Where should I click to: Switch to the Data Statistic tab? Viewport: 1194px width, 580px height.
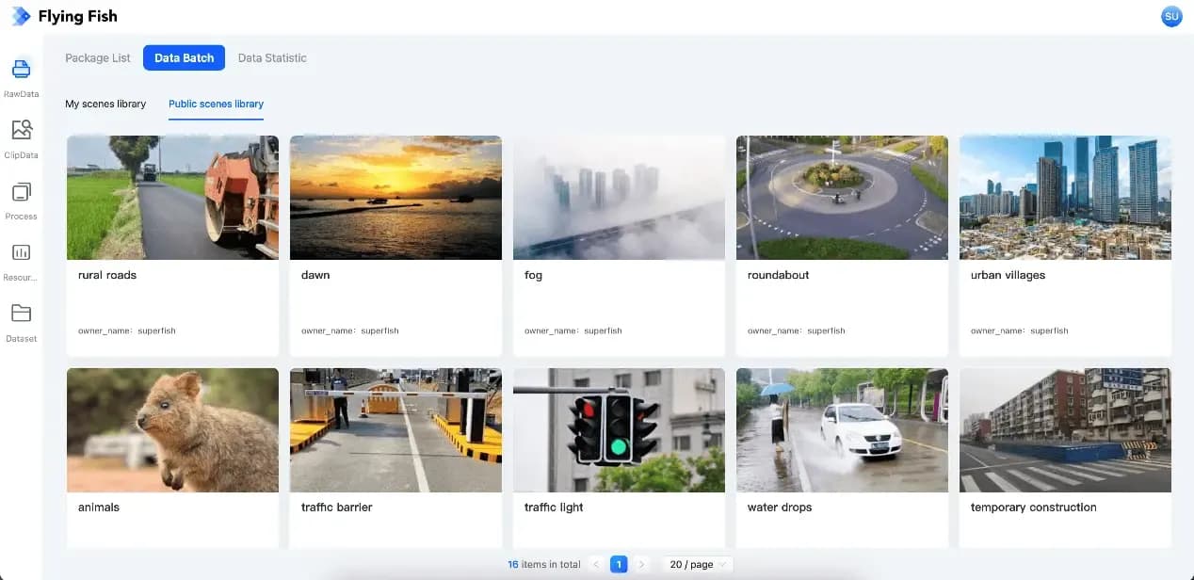pyautogui.click(x=272, y=57)
